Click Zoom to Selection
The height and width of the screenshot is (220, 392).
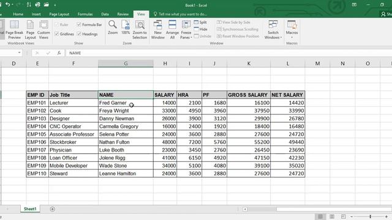click(140, 30)
